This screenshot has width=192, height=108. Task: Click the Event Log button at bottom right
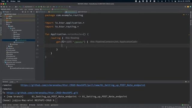pyautogui.click(x=185, y=105)
